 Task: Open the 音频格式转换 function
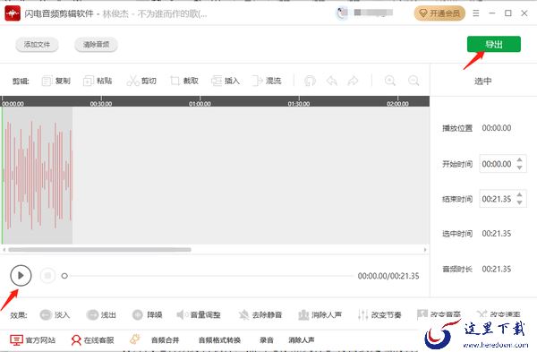[x=219, y=340]
